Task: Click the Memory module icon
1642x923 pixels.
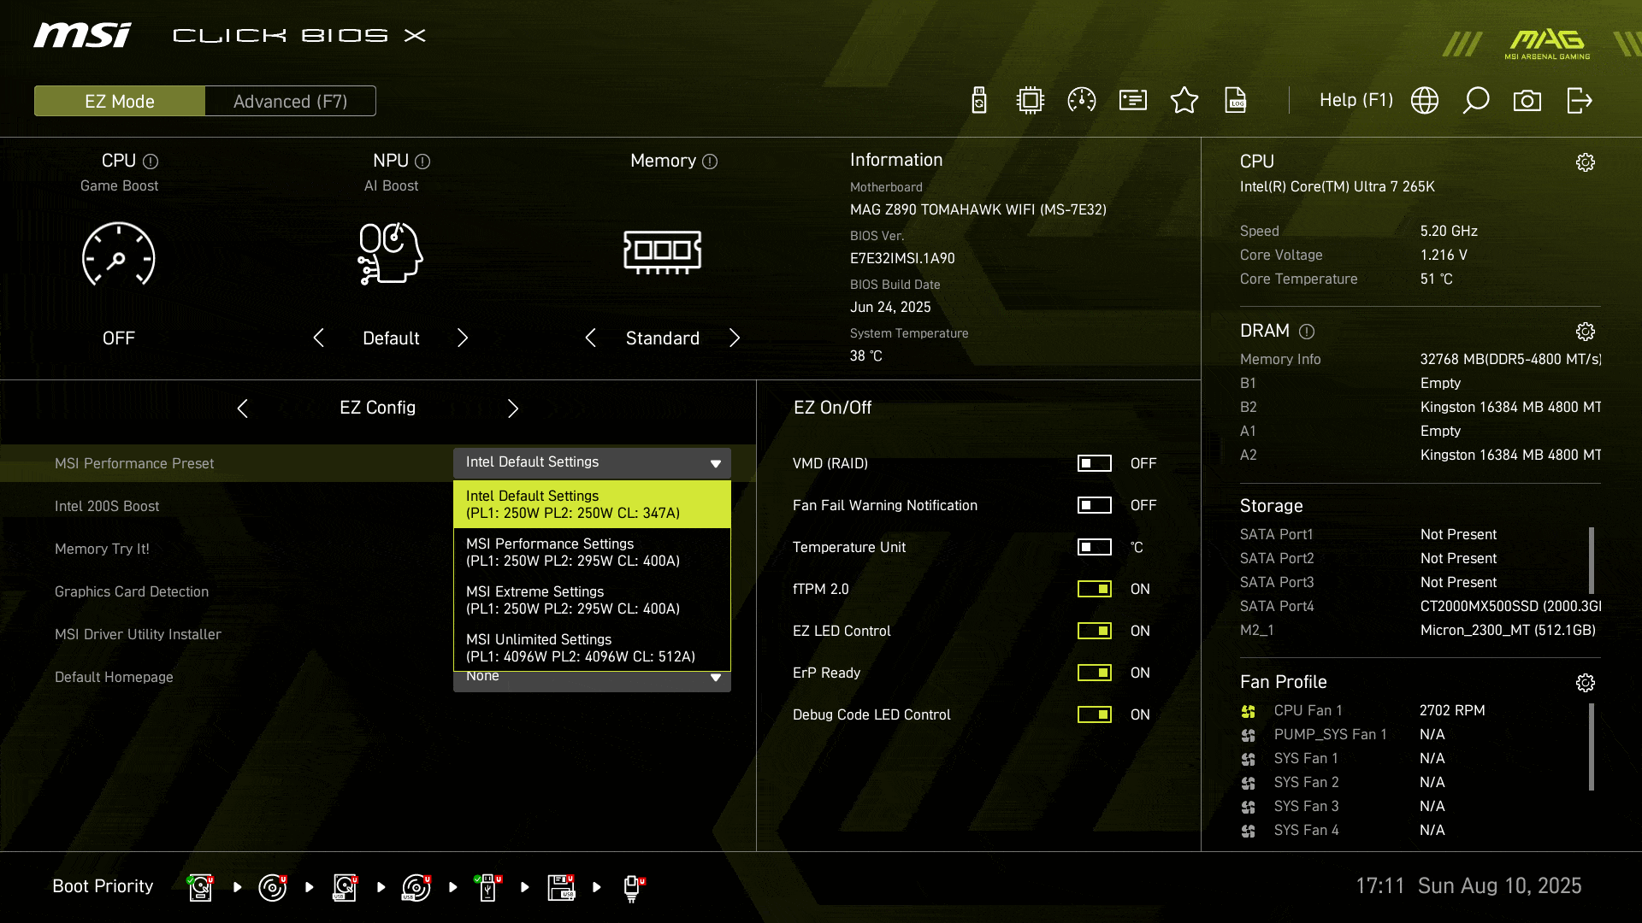Action: coord(663,252)
